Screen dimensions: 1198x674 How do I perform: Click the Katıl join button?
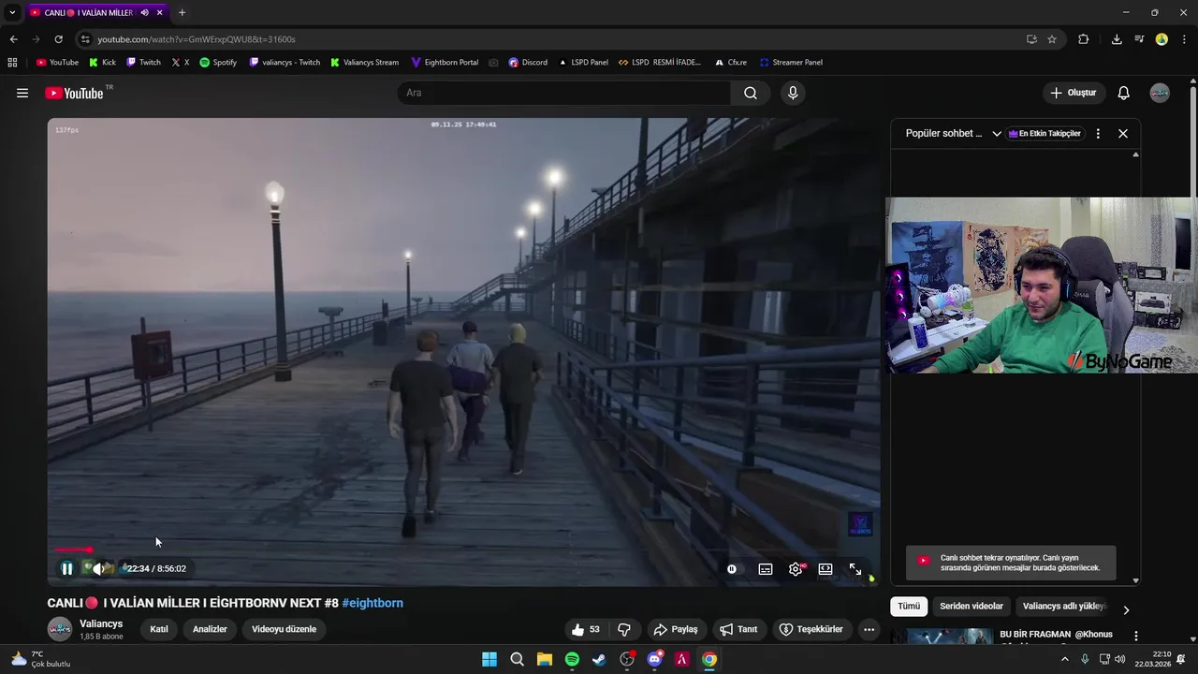[x=159, y=629]
